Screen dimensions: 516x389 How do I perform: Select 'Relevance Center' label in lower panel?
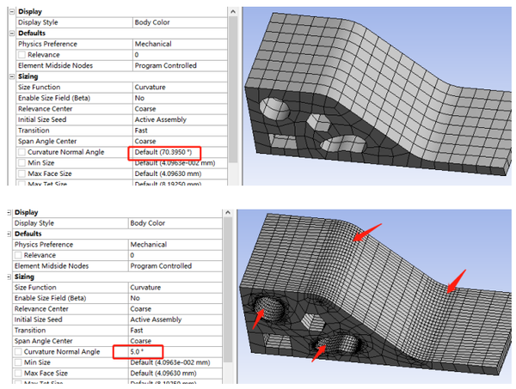pos(41,309)
